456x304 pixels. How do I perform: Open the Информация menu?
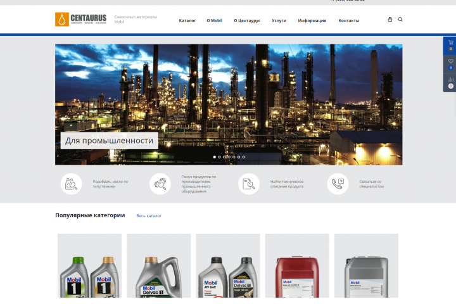(x=312, y=21)
